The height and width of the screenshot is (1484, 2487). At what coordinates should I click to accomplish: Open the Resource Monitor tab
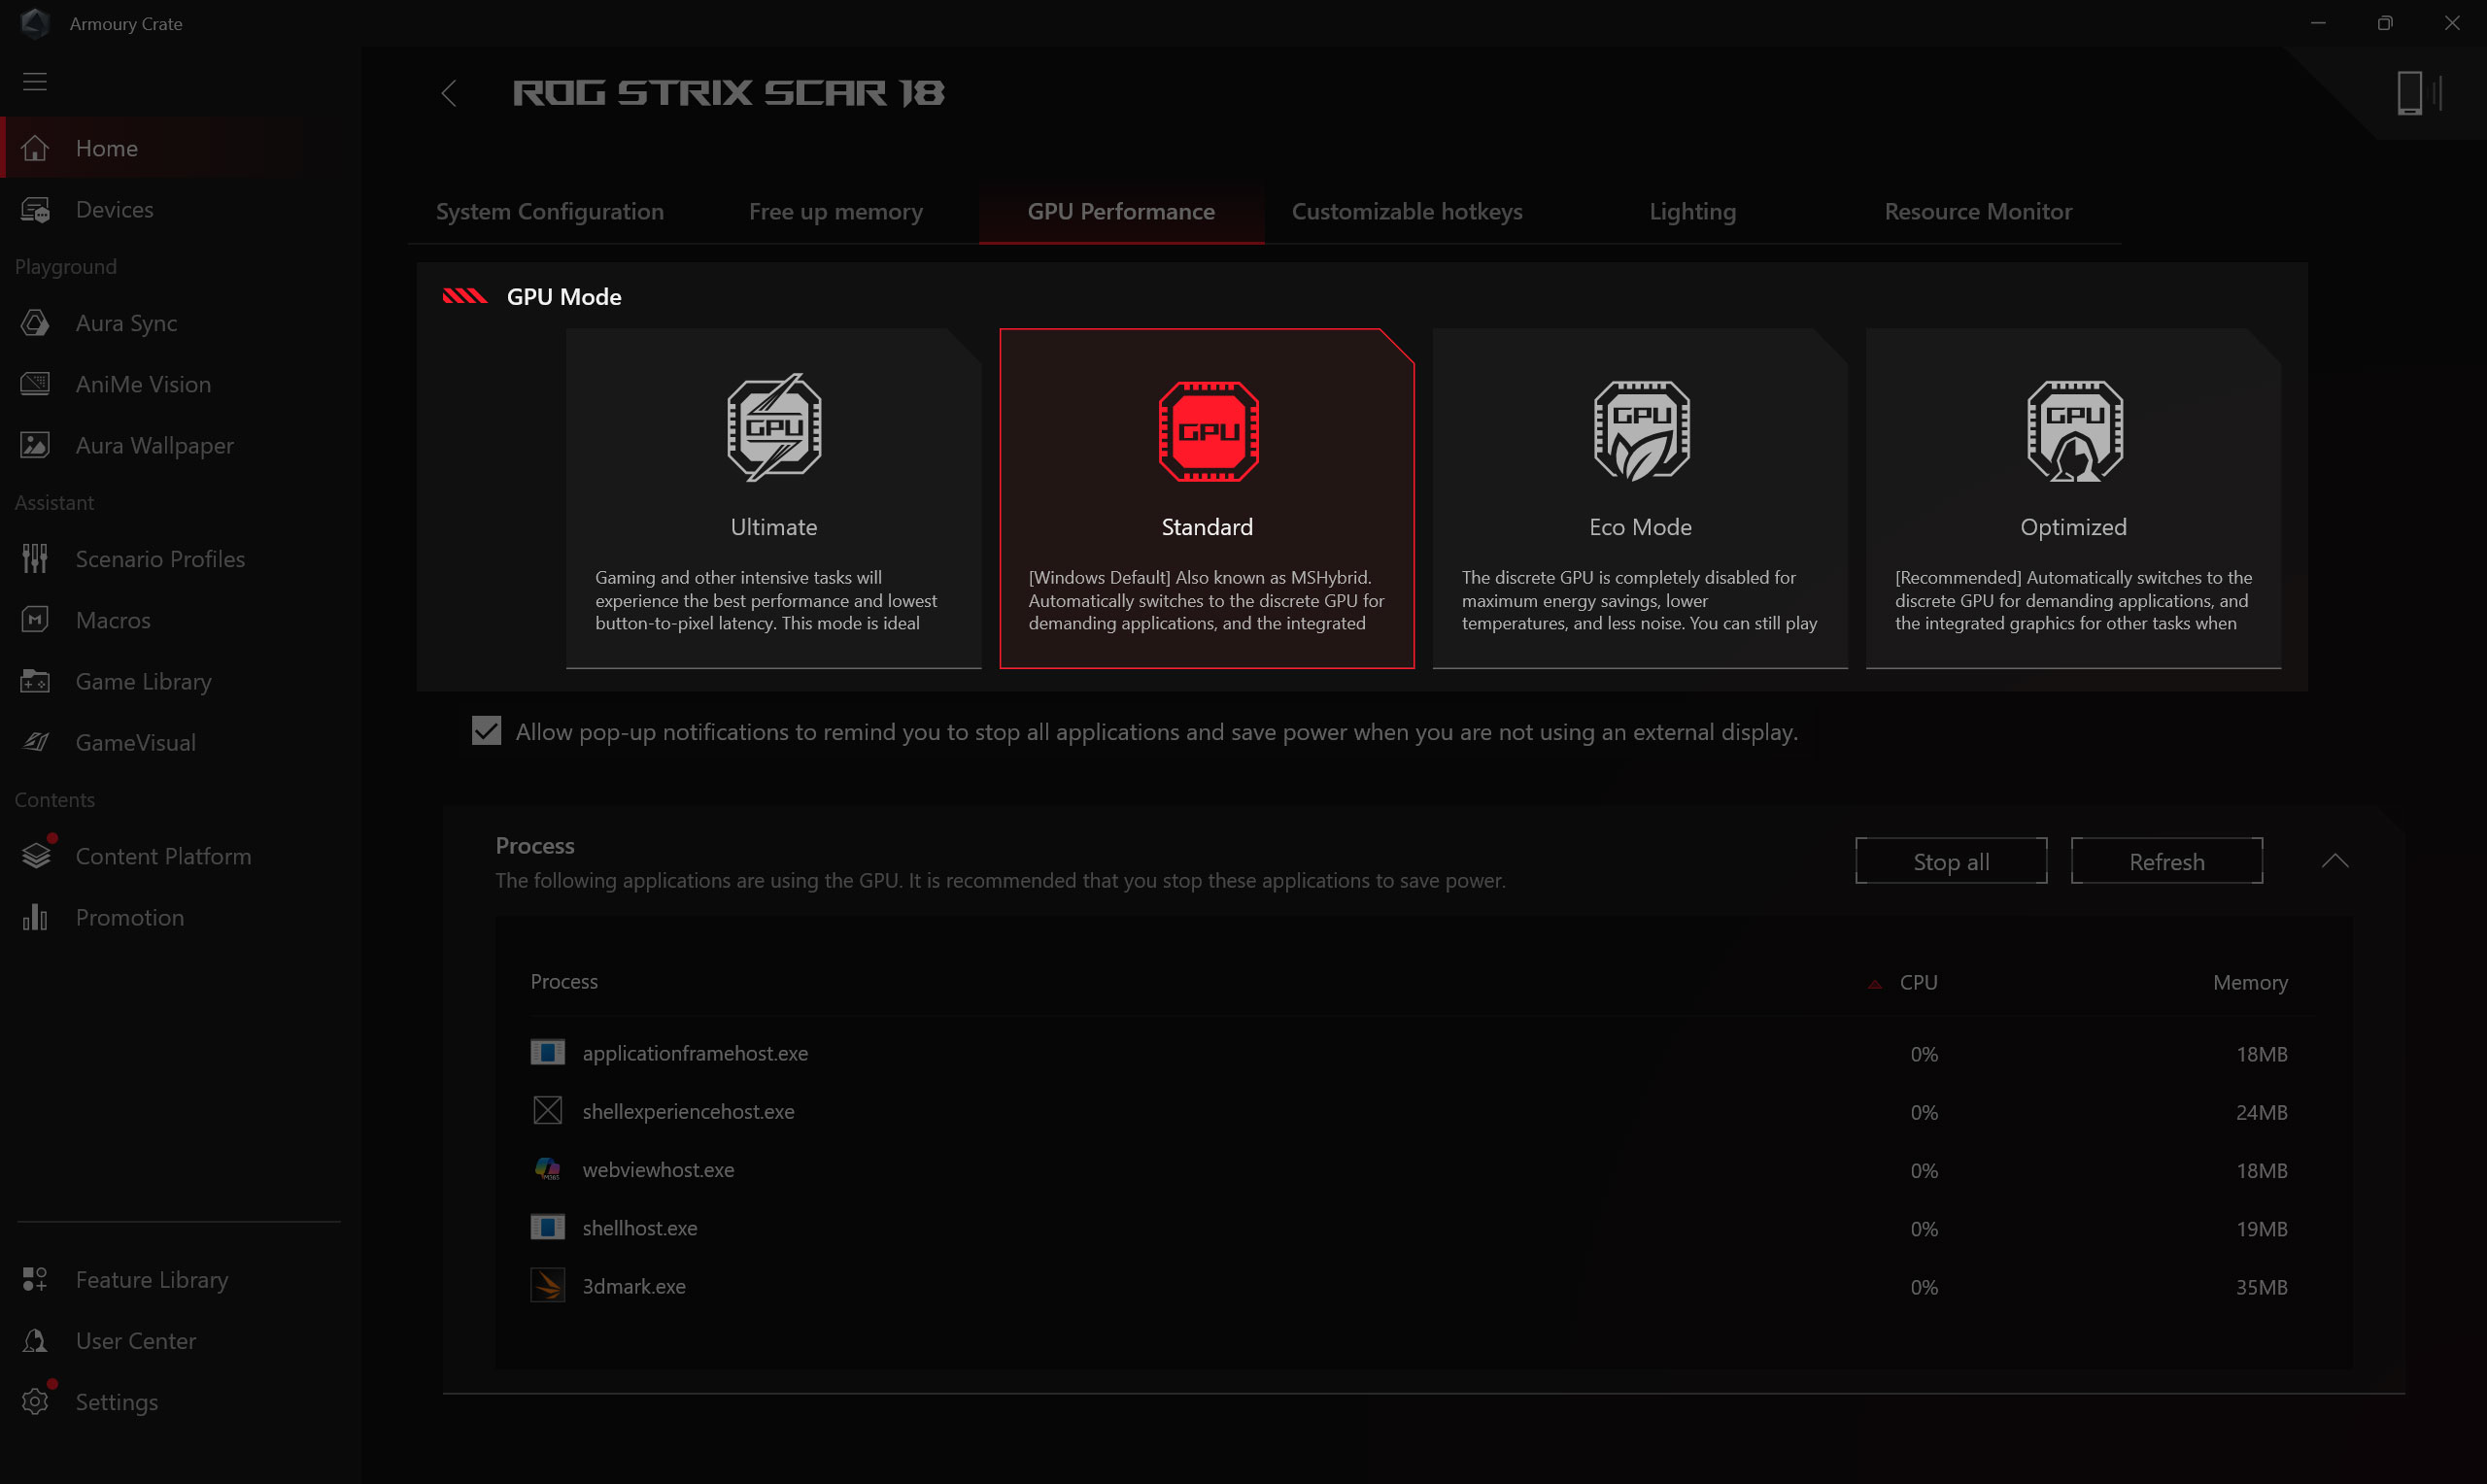(1978, 211)
